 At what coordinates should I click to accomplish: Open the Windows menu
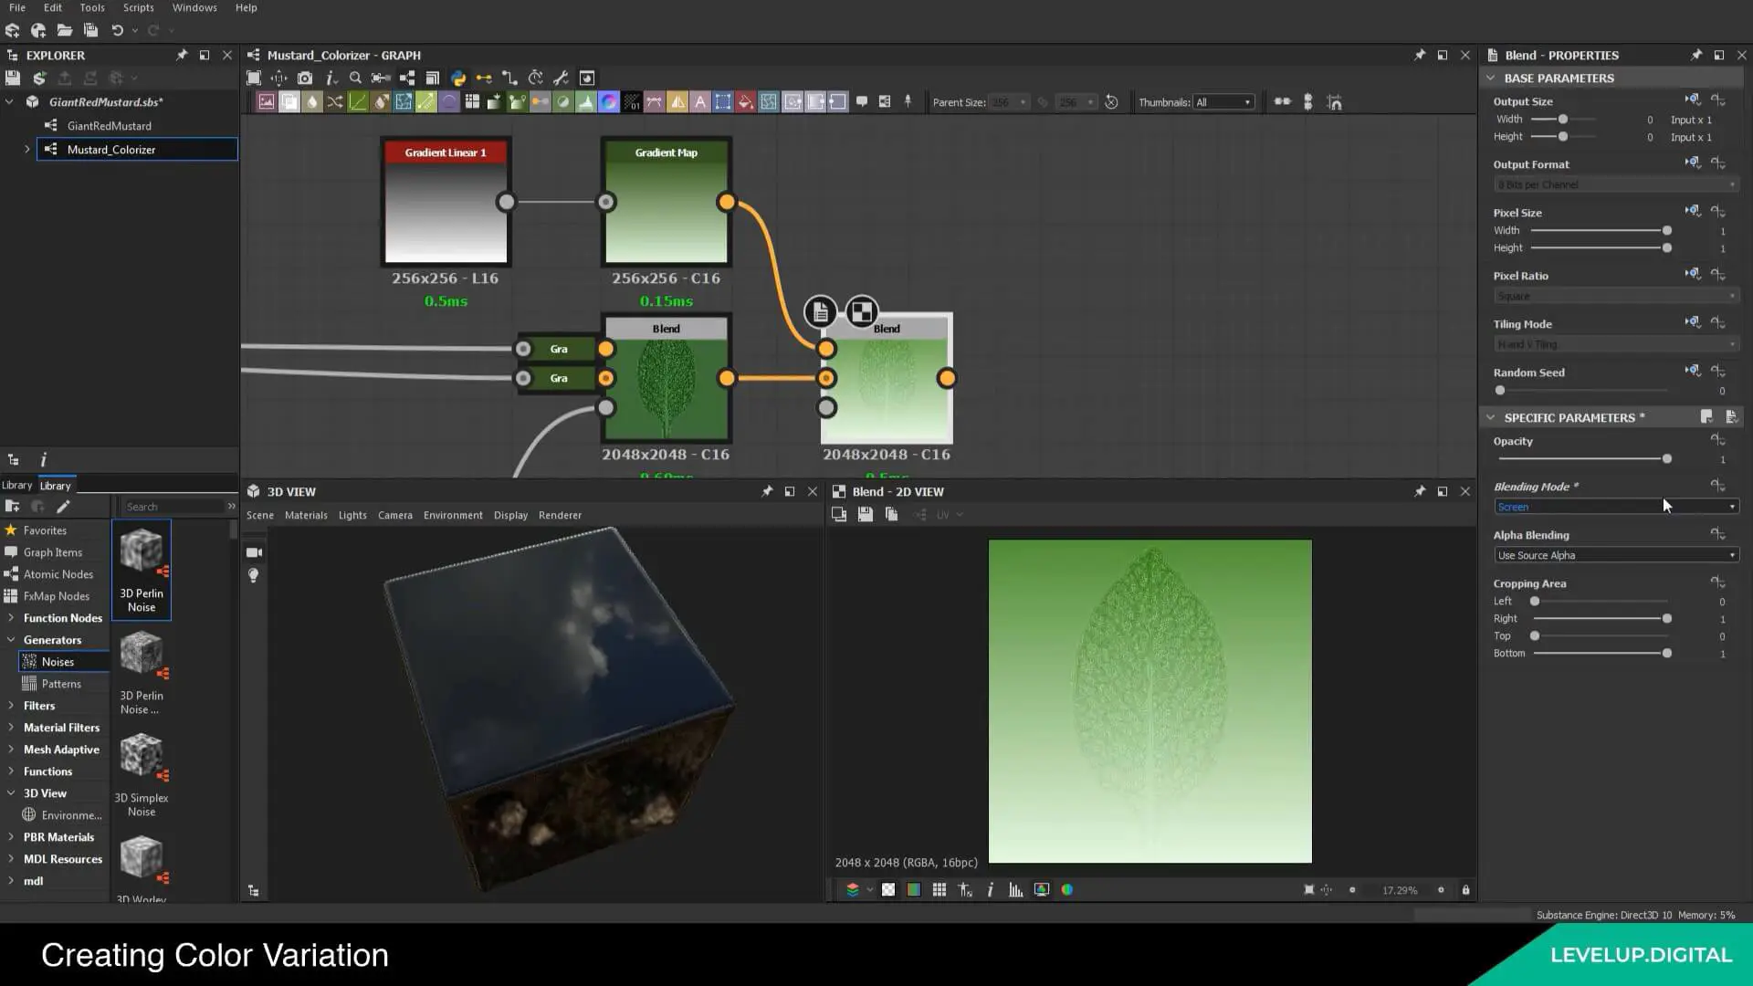194,7
